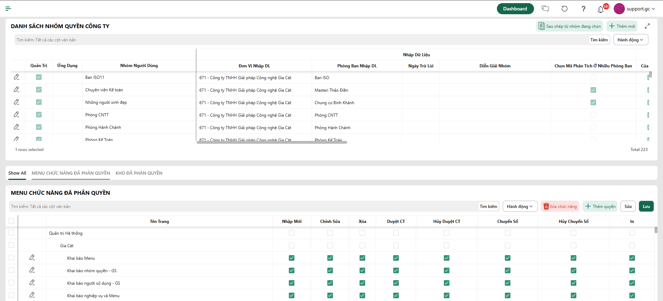This screenshot has width=663, height=301.
Task: Focus the menu permissions search input field
Action: point(243,206)
